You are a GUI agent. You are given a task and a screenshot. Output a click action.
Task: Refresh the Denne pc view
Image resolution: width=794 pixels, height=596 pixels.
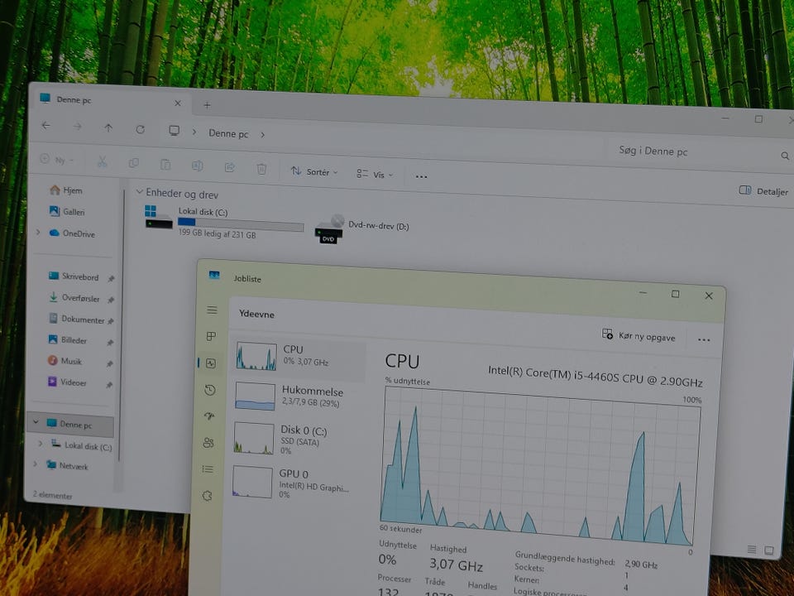[x=141, y=129]
